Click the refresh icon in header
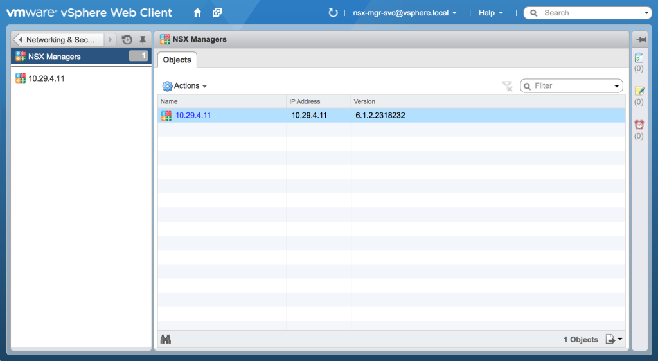The image size is (658, 361). (x=333, y=13)
